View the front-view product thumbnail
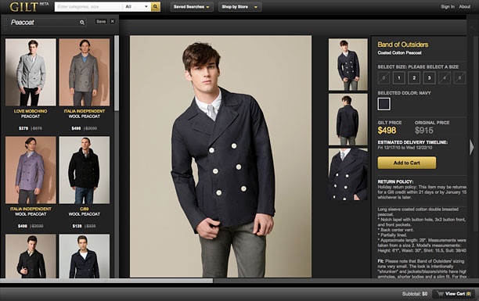This screenshot has height=301, width=479. (348, 64)
